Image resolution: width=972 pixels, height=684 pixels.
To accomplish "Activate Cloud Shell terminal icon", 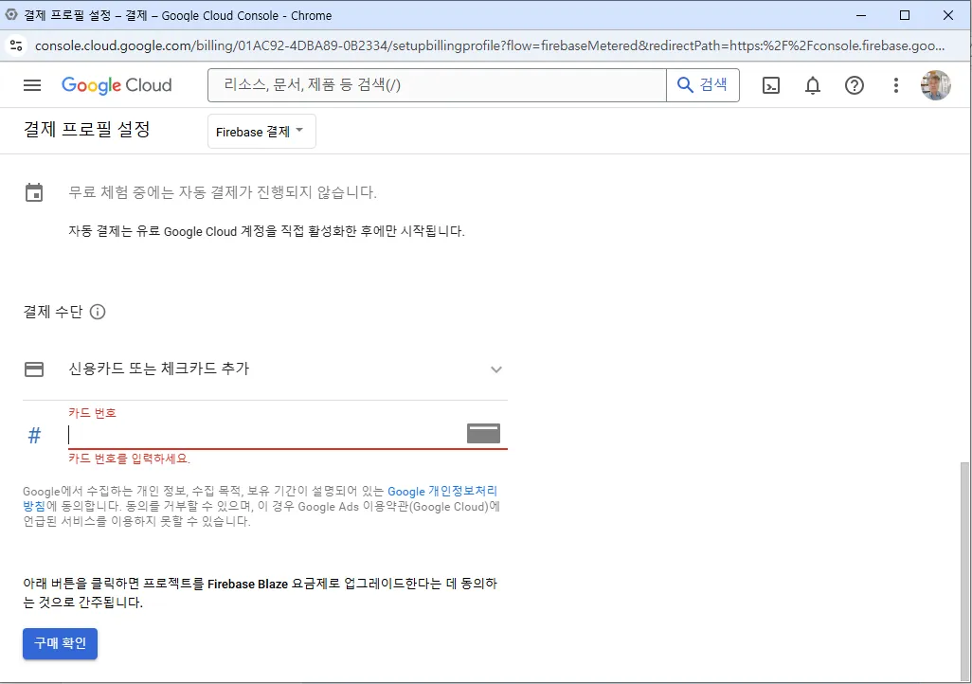I will point(770,85).
